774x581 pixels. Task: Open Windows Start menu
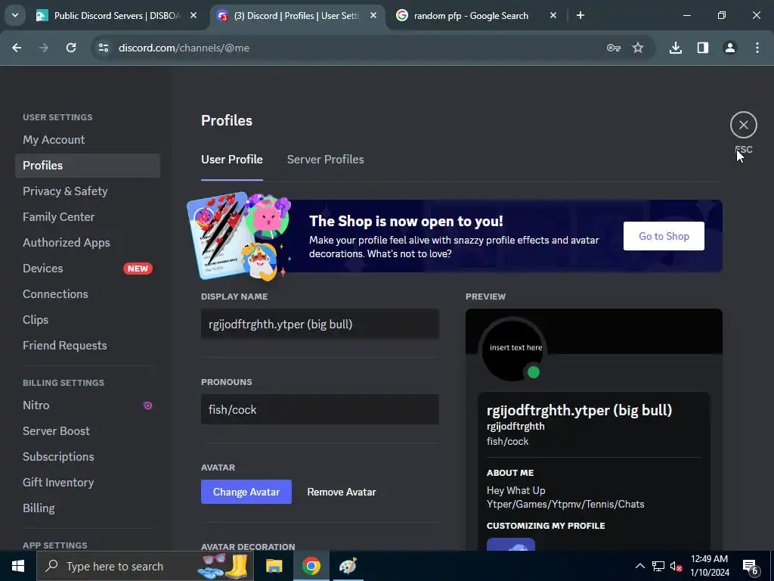click(x=18, y=566)
